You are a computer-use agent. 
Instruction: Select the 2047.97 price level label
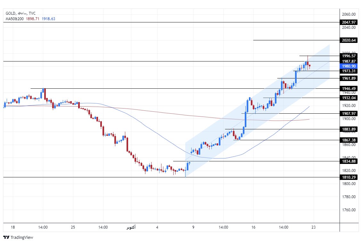[349, 22]
